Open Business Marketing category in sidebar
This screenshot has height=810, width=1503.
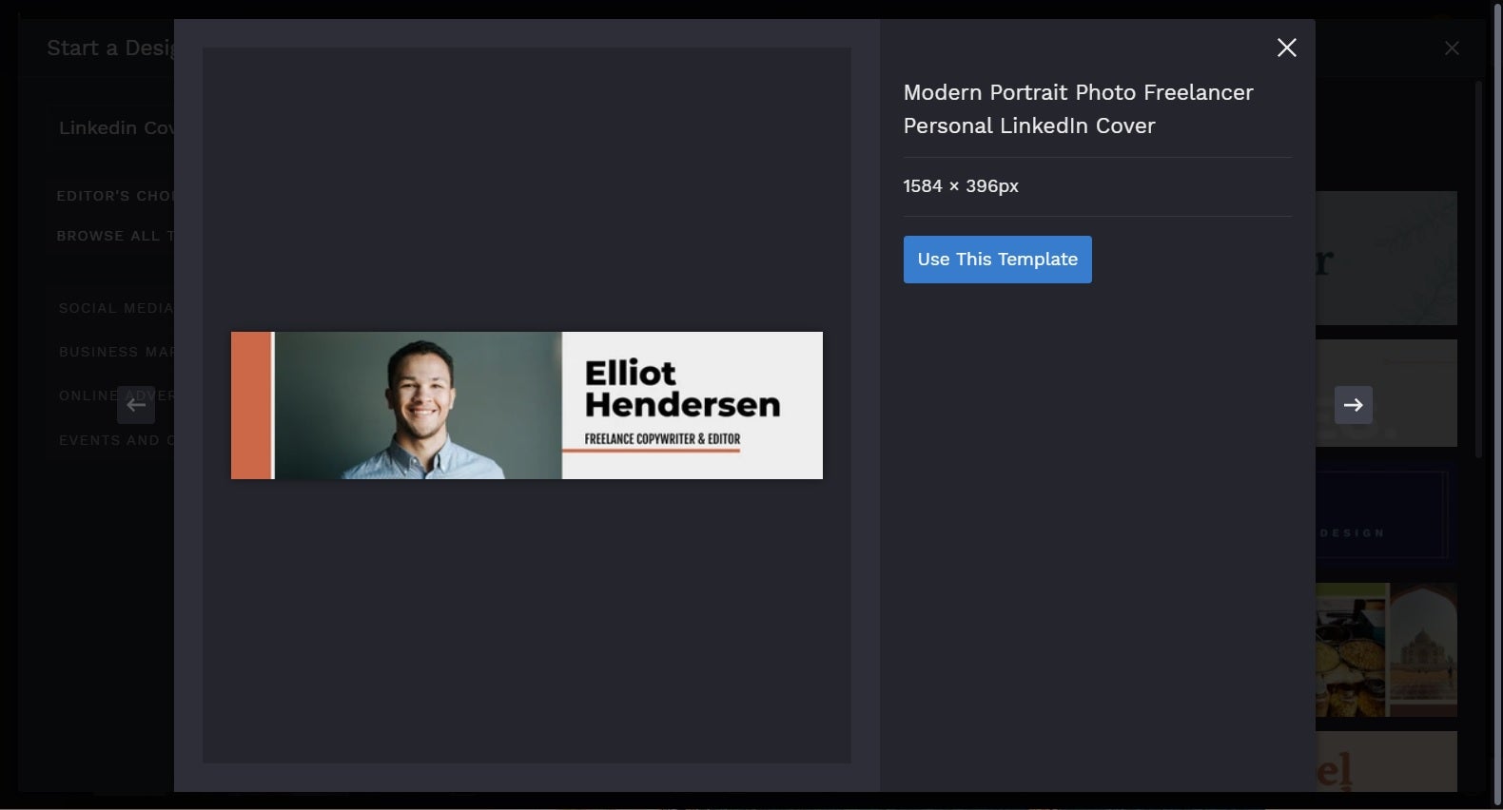pos(116,352)
